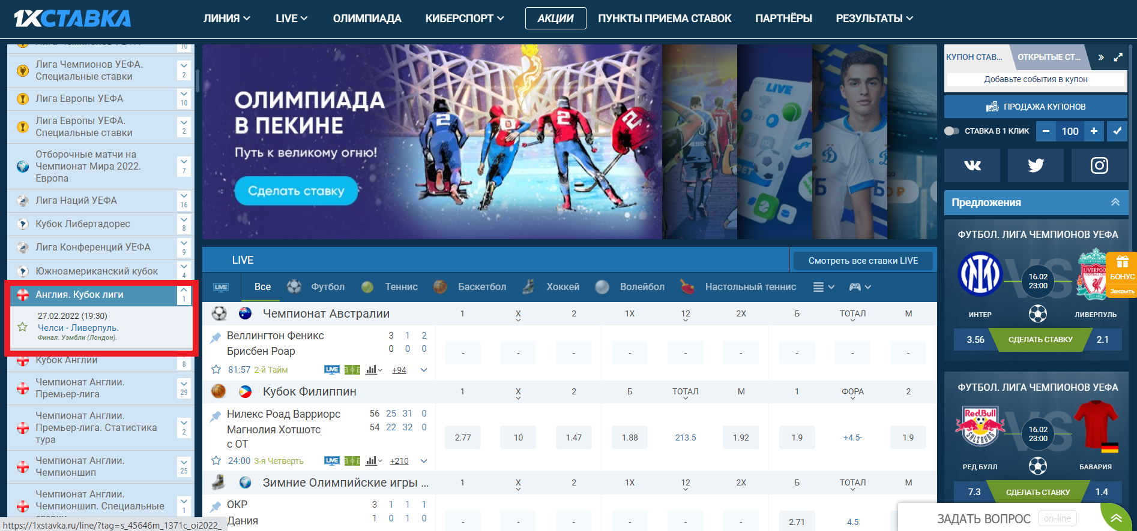Click the LIVE badge icon in sports filter bar

[x=221, y=287]
